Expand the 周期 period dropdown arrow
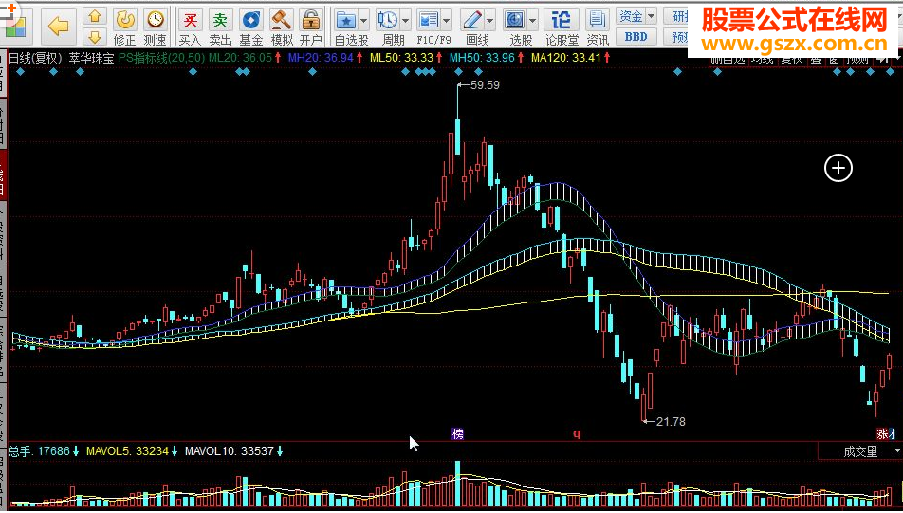 tap(405, 21)
